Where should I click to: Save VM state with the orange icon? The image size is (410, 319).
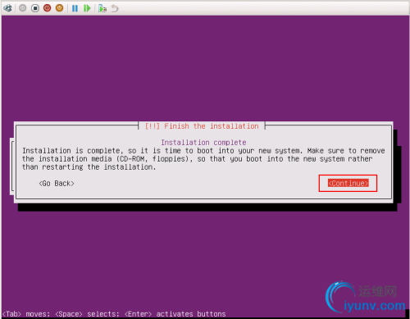pos(59,8)
